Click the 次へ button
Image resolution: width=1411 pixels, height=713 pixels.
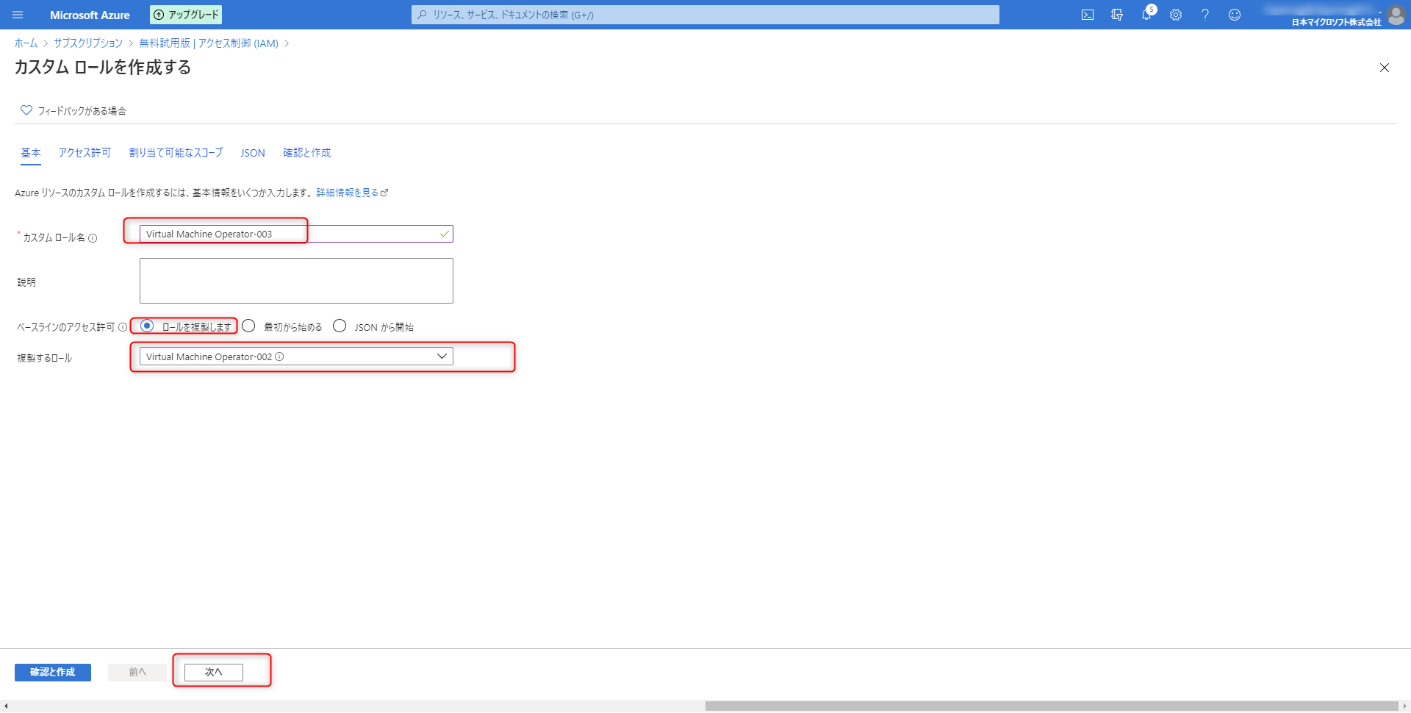click(x=214, y=672)
